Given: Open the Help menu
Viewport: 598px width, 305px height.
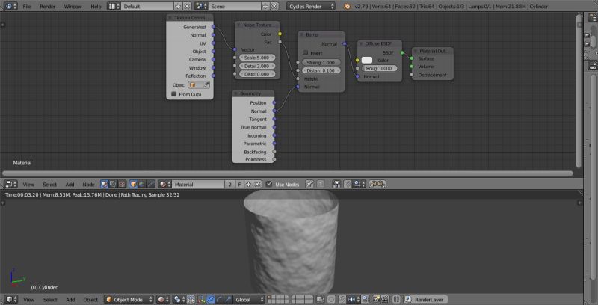Looking at the screenshot, I should click(x=96, y=7).
